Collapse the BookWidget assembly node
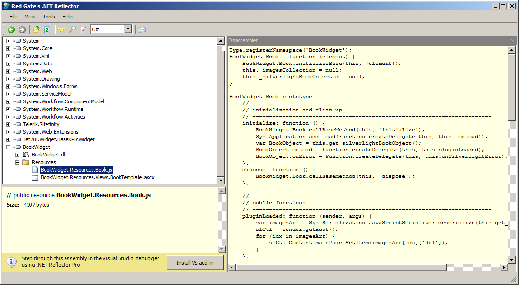 coord(8,147)
